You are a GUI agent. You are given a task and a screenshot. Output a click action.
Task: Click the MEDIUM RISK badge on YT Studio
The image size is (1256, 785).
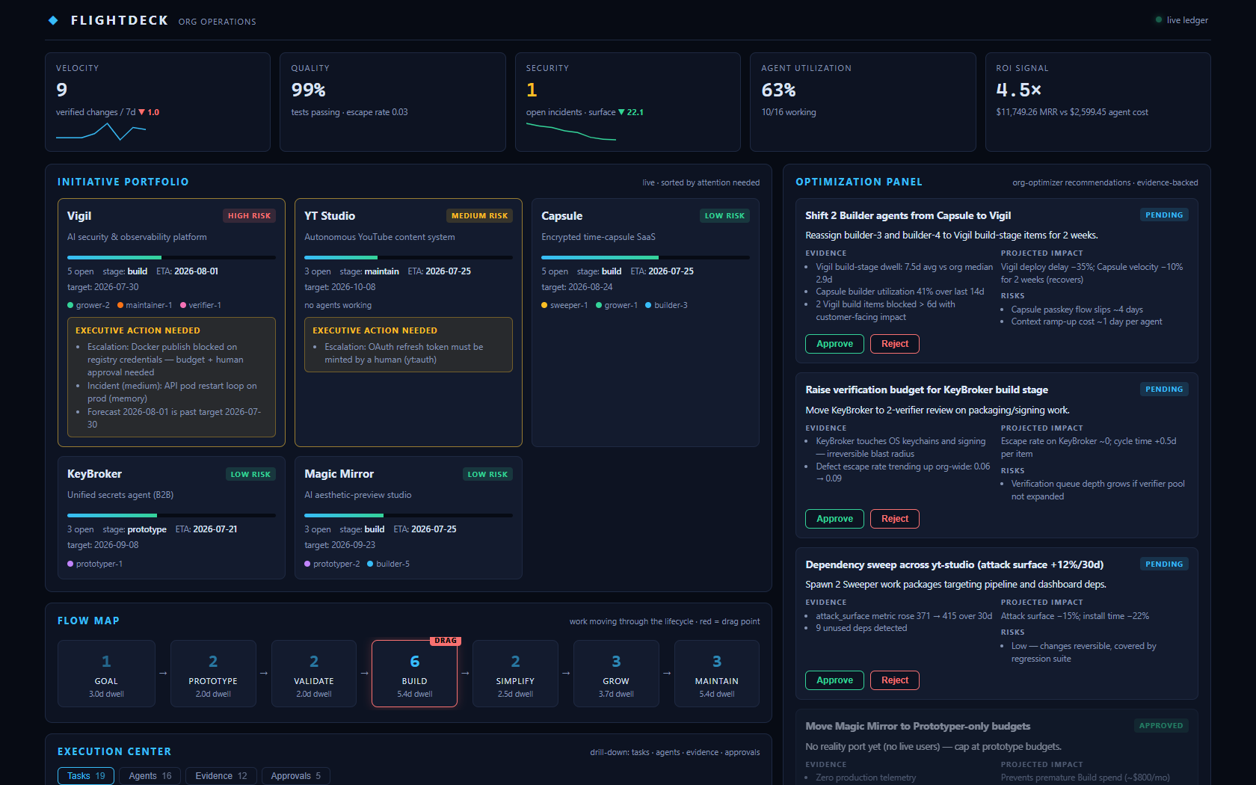pos(479,215)
